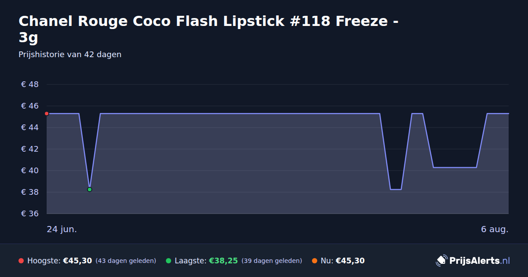Screen dimensions: 528x277
Task: Click the orange dot beside Nu
Action: pos(315,261)
